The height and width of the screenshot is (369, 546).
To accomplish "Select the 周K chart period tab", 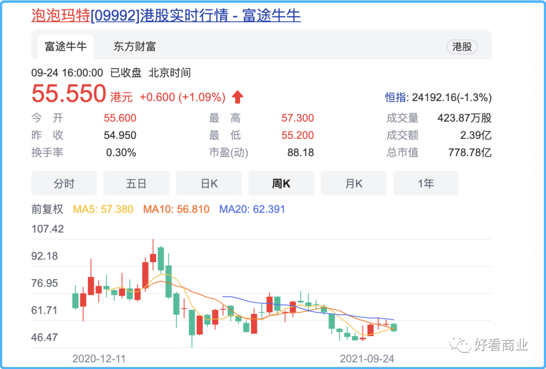I will coord(281,183).
